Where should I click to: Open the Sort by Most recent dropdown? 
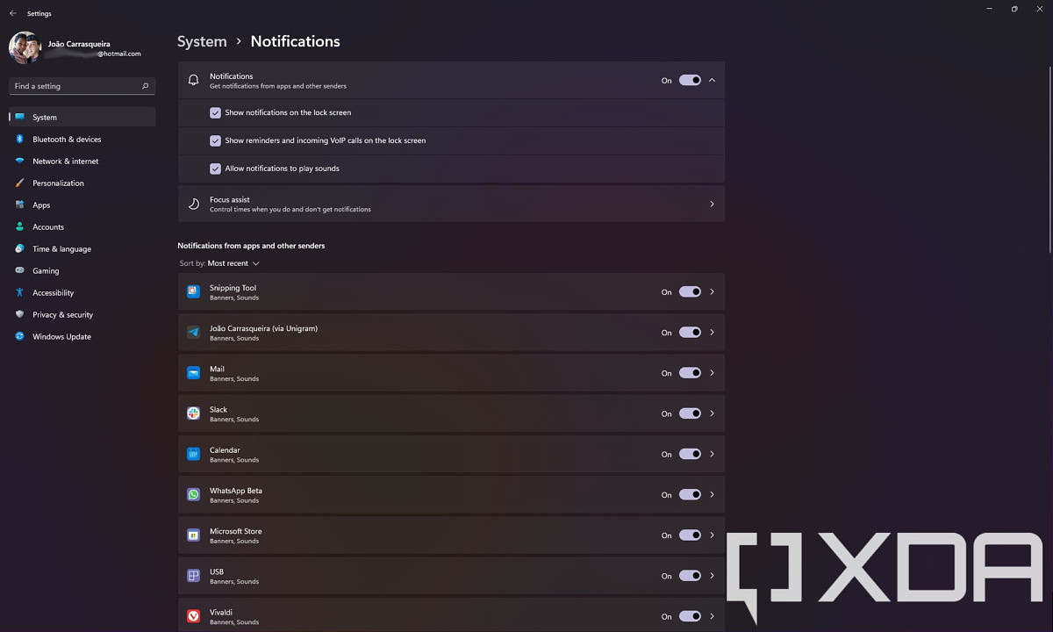click(233, 263)
